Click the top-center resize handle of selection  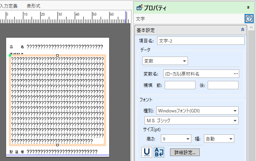[57, 55]
